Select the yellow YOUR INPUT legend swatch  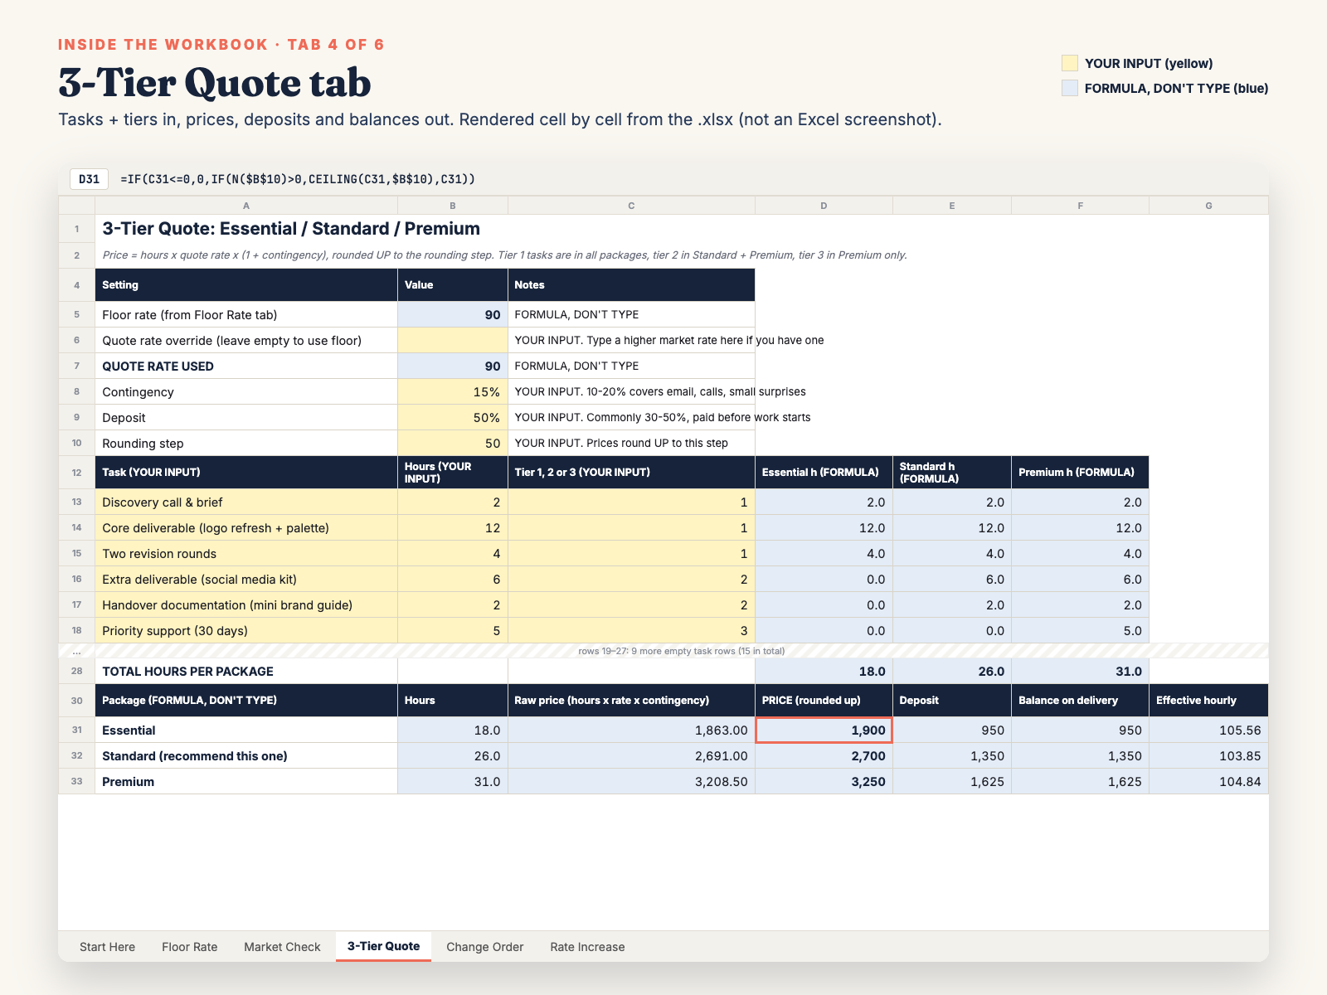1070,63
